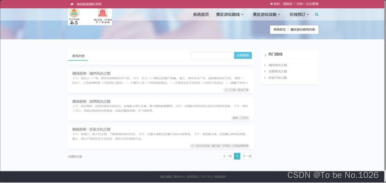
Task: Click the 网站地图 footer link
Action: pos(166,177)
